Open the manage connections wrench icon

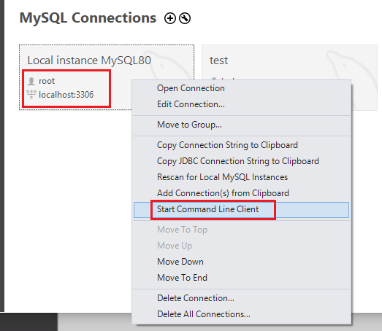point(185,18)
